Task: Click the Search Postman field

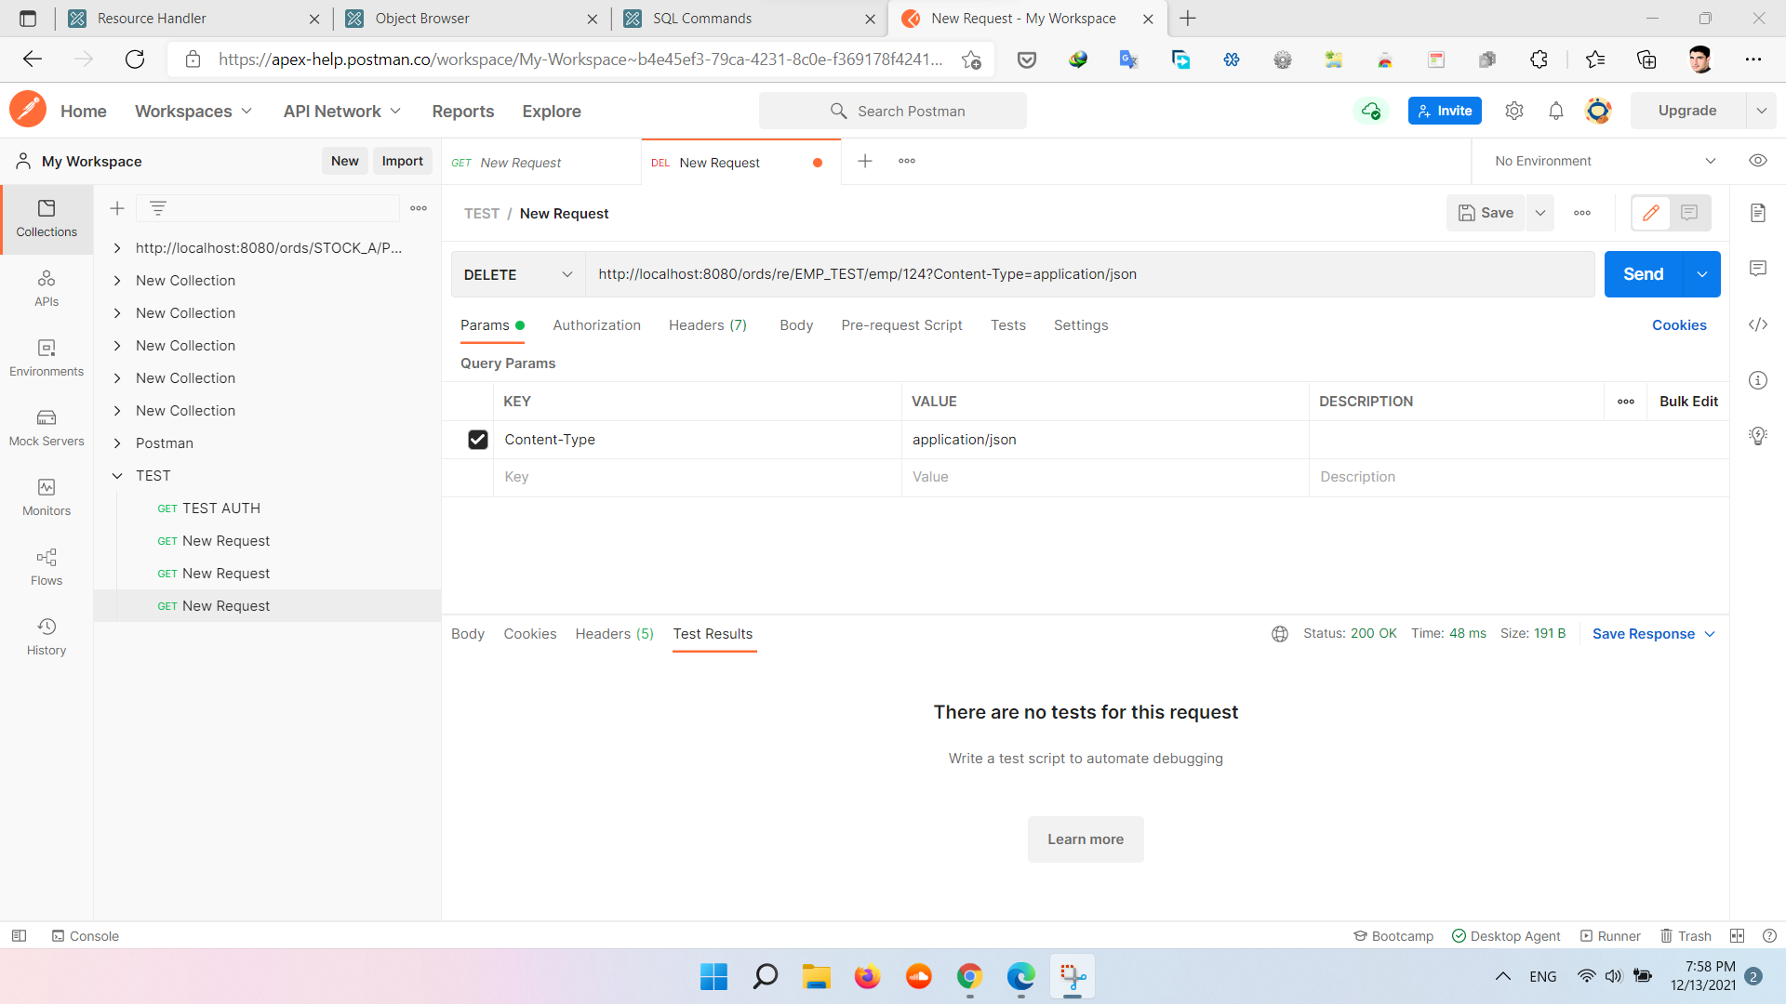Action: pos(893,111)
